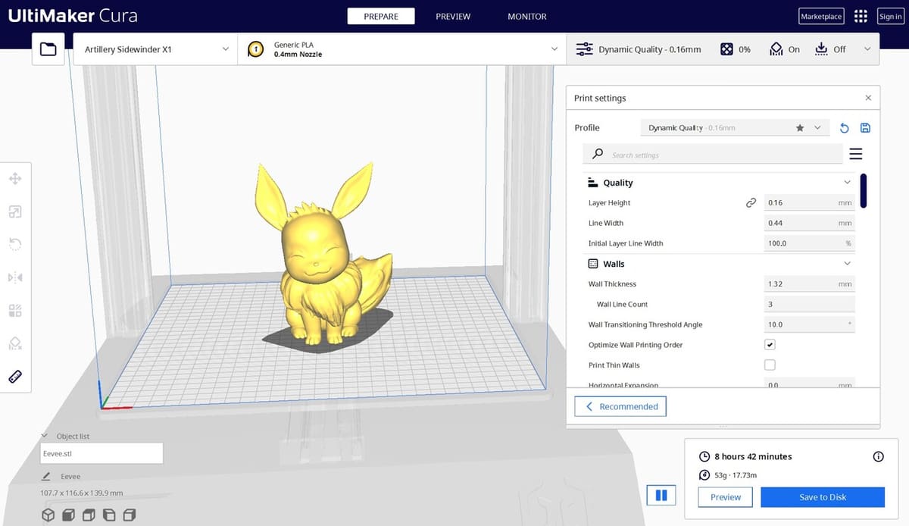Collapse the Quality settings section
The height and width of the screenshot is (526, 909).
pyautogui.click(x=847, y=183)
